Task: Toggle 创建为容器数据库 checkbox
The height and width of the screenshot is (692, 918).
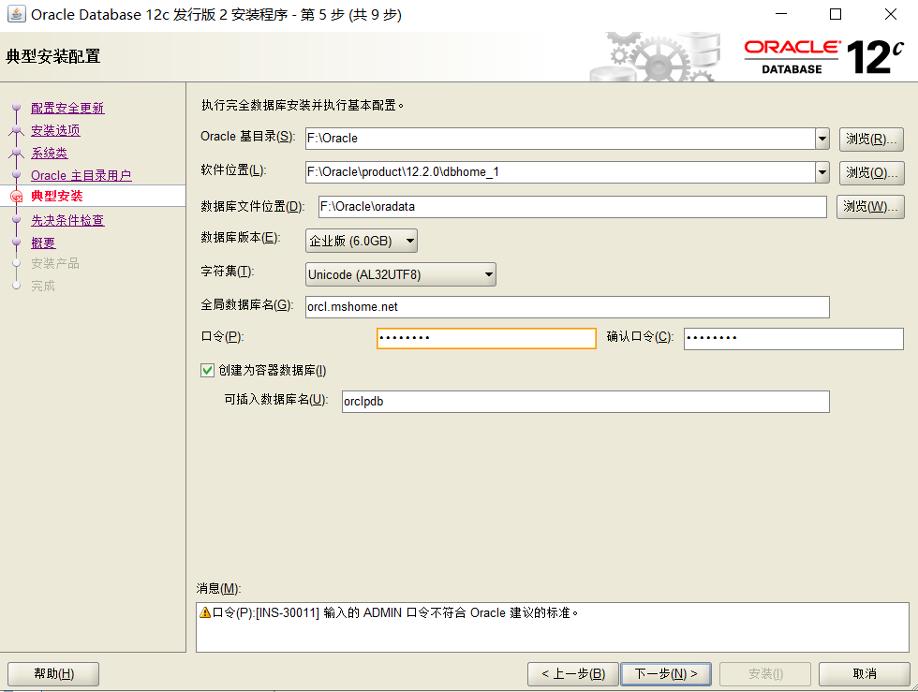Action: [x=207, y=370]
